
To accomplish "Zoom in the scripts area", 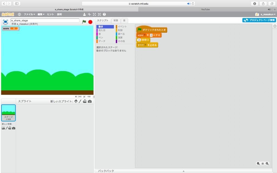I will (x=267, y=164).
